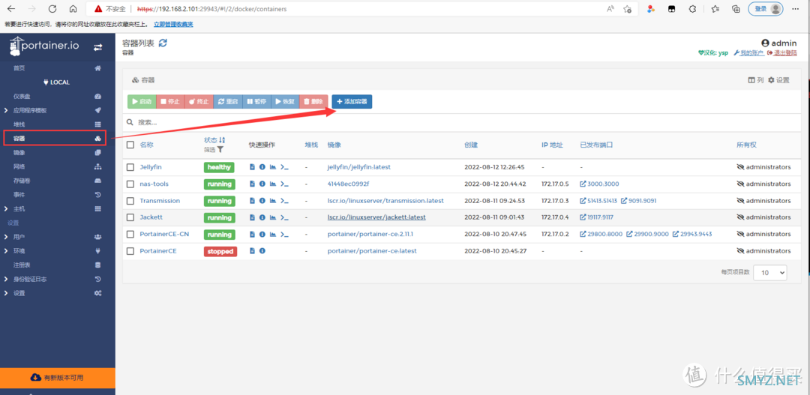
Task: Click the 删除 delete button
Action: point(313,102)
